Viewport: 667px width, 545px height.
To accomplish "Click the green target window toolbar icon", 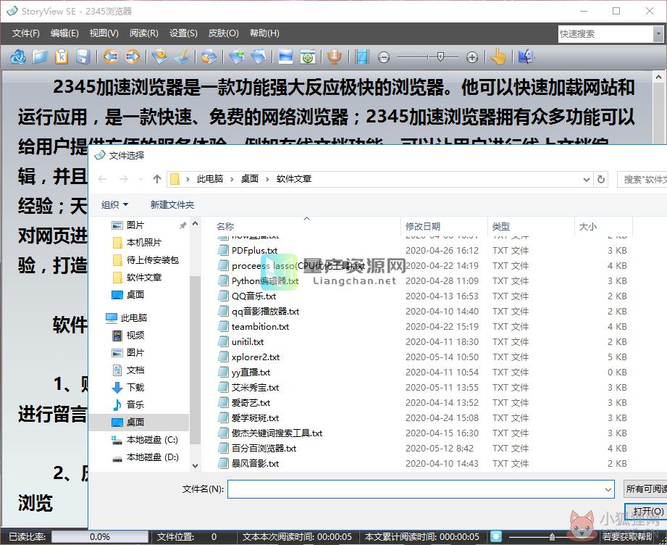I will [308, 57].
